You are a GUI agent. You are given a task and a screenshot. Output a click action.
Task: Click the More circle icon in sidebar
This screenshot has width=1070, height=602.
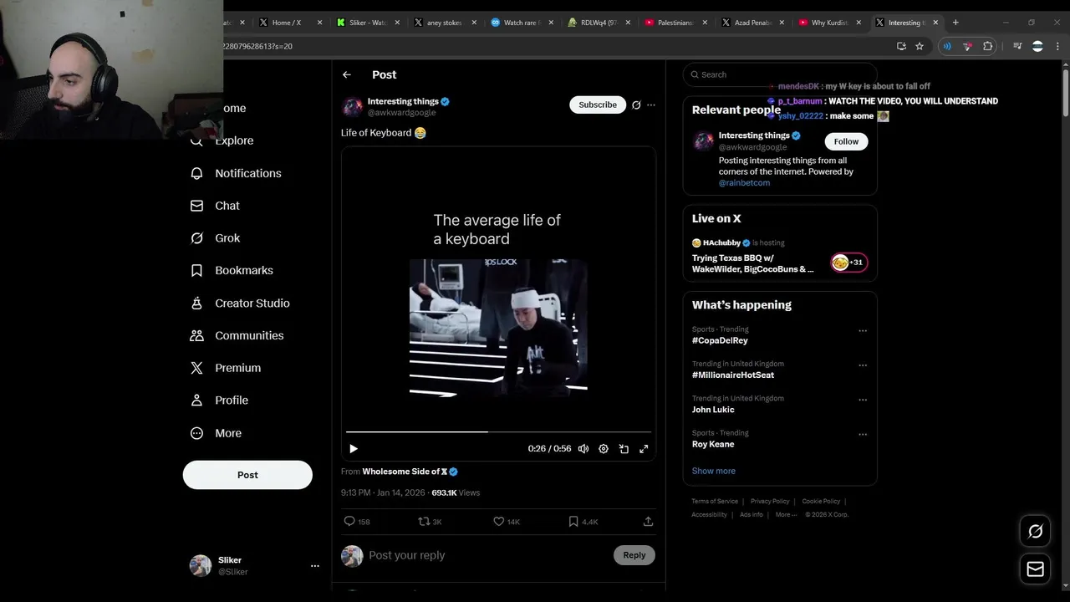tap(196, 433)
